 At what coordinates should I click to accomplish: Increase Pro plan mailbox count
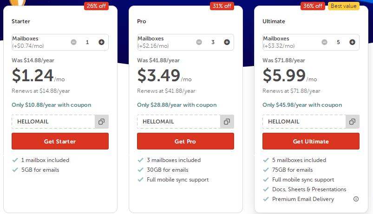[227, 42]
